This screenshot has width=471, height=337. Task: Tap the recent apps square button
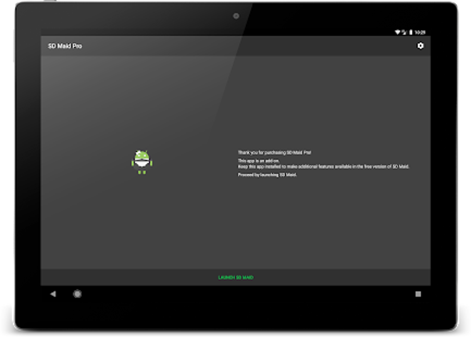pyautogui.click(x=418, y=294)
